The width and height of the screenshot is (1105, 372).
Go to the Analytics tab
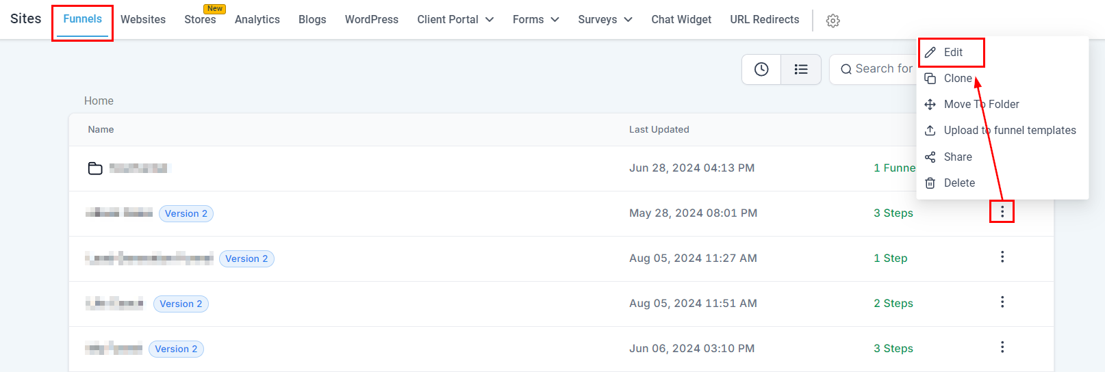(257, 20)
